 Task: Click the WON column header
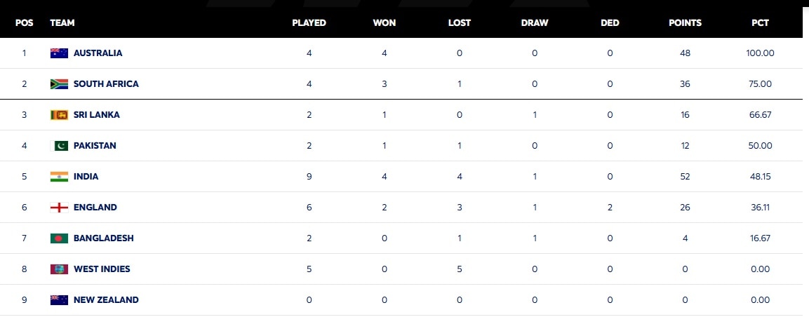(x=385, y=22)
